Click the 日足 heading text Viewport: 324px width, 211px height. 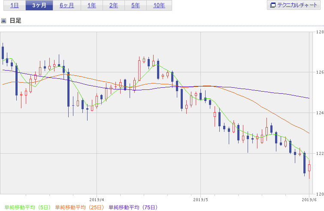point(15,21)
